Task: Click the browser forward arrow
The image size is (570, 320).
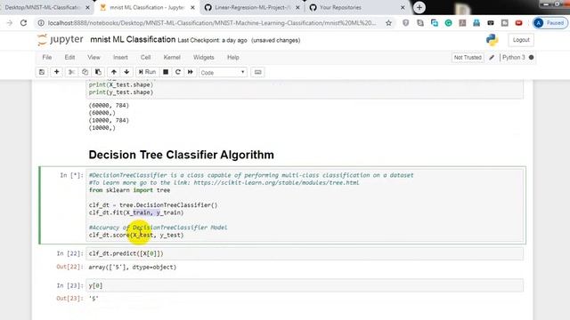Action: click(x=10, y=23)
